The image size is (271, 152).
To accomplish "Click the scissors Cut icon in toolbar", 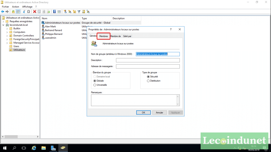I will click(24, 12).
